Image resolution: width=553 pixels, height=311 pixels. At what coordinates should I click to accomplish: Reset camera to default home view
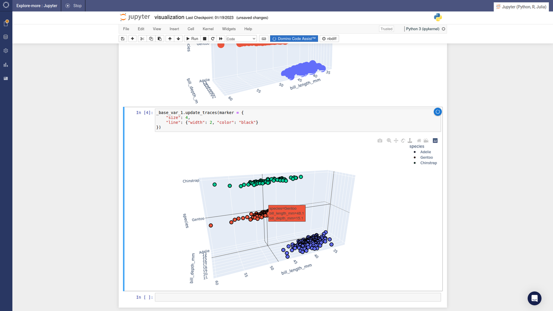point(419,140)
